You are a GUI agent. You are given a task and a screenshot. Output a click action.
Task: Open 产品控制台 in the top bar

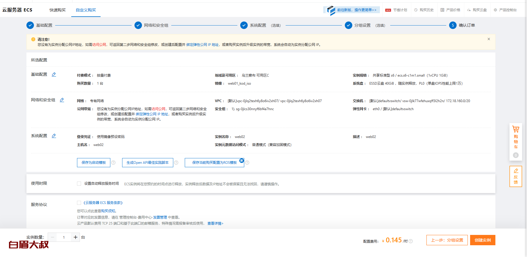click(505, 10)
